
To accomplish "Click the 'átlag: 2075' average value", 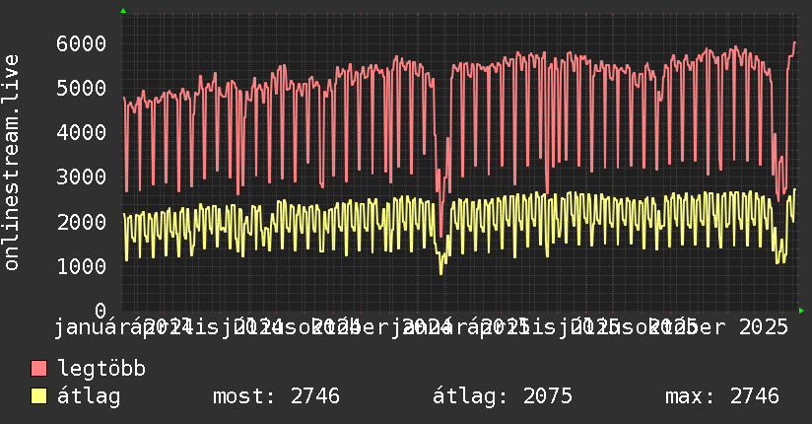I will click(503, 396).
